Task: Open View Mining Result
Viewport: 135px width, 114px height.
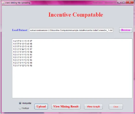Action: [x=66, y=107]
